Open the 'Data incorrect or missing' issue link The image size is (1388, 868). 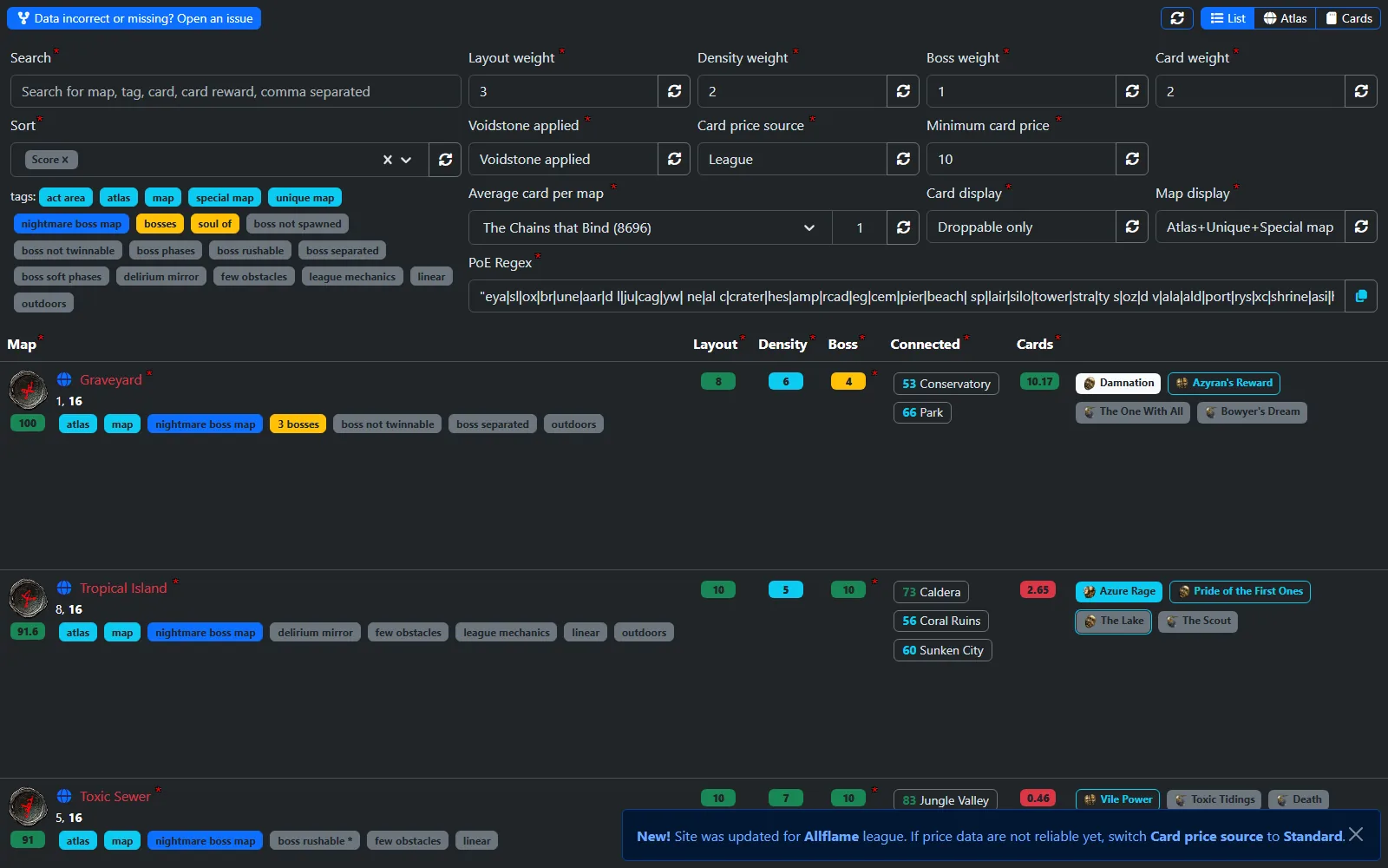click(134, 18)
